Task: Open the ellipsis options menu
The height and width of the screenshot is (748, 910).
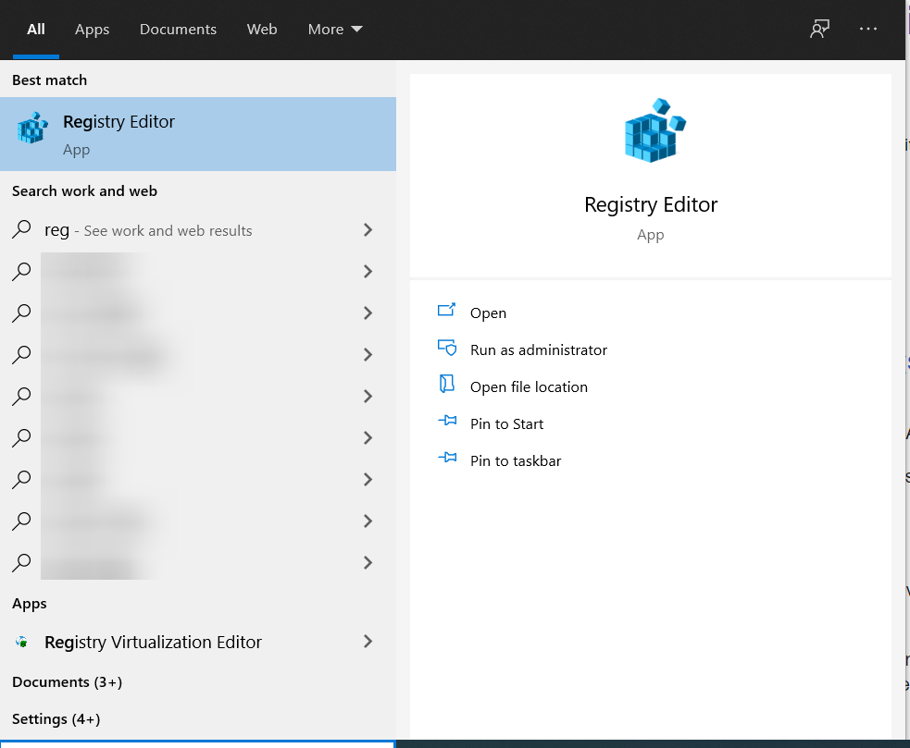Action: pyautogui.click(x=867, y=29)
